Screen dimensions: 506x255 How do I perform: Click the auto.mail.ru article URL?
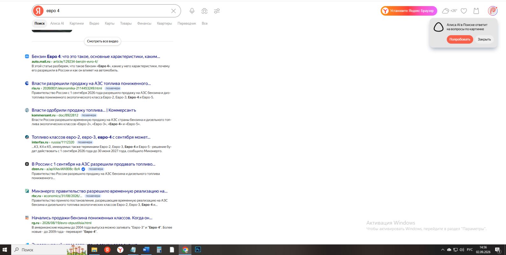[65, 62]
